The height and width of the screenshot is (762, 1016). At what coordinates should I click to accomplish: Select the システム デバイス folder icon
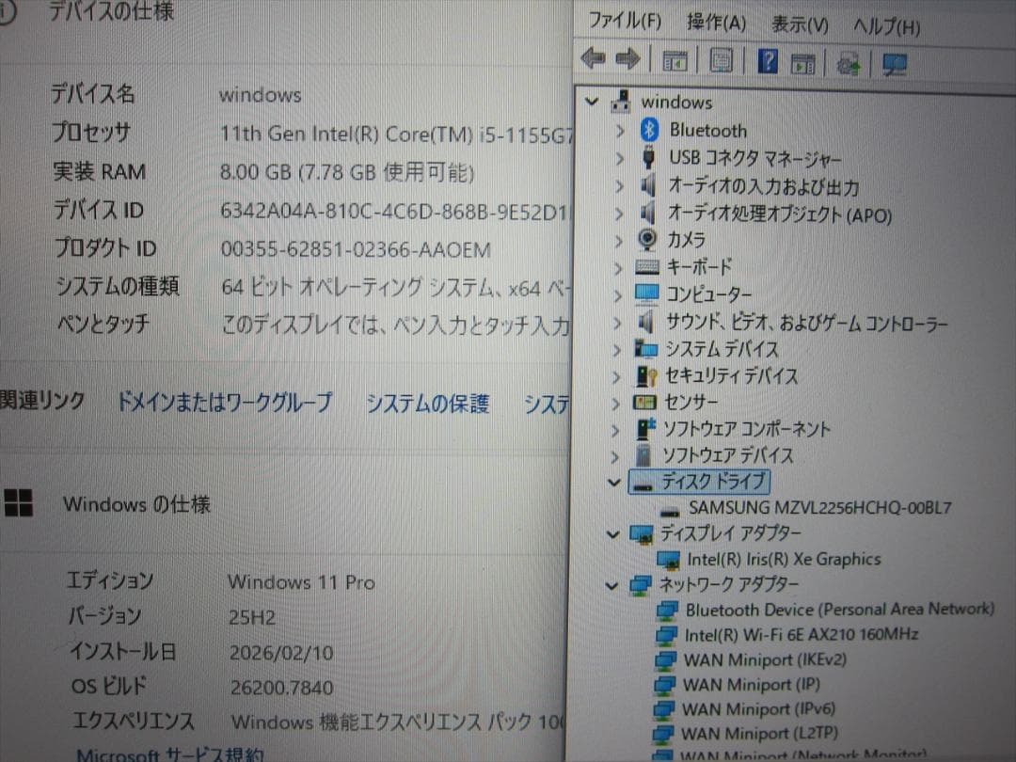(x=645, y=349)
